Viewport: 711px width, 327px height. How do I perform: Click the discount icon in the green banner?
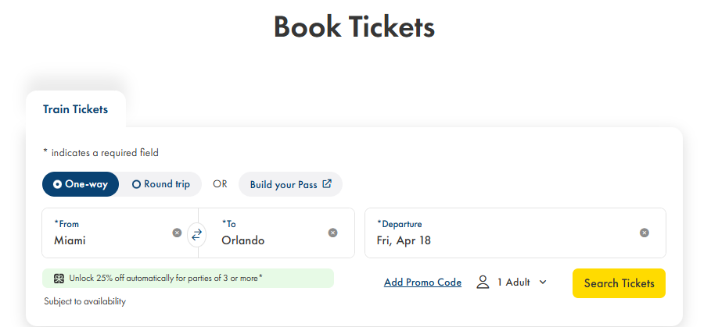tap(59, 278)
